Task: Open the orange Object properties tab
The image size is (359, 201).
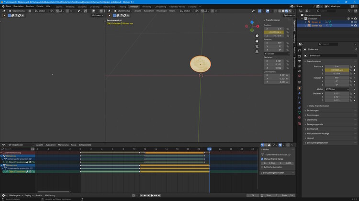Action: [299, 88]
